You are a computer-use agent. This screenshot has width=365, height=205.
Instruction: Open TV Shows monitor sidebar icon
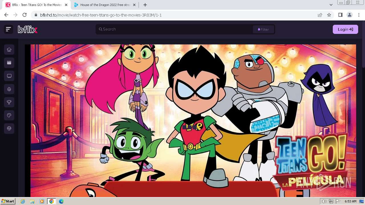pos(9,76)
